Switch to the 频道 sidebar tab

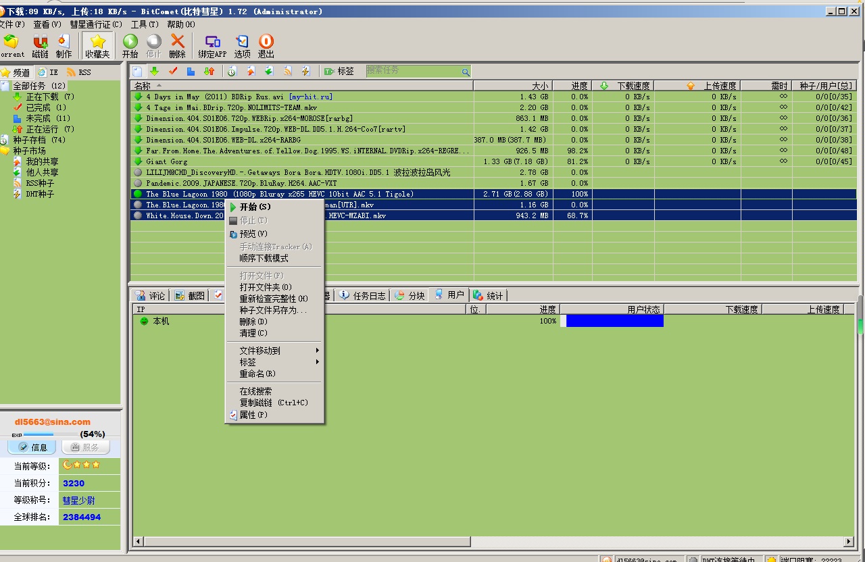tap(16, 72)
